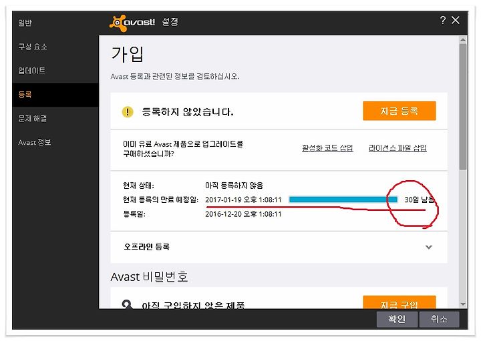The image size is (481, 341).
Task: Click the 지금 구입 orange button
Action: [x=399, y=302]
